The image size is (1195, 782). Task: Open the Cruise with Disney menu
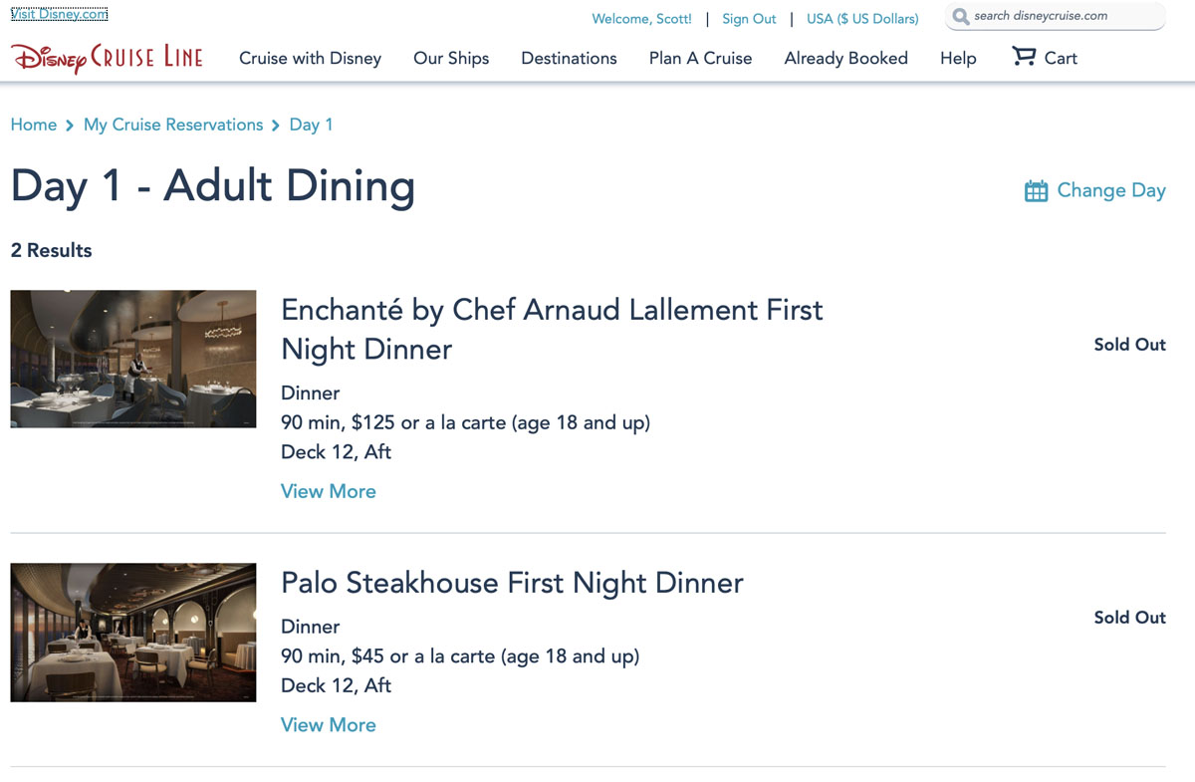pyautogui.click(x=311, y=58)
